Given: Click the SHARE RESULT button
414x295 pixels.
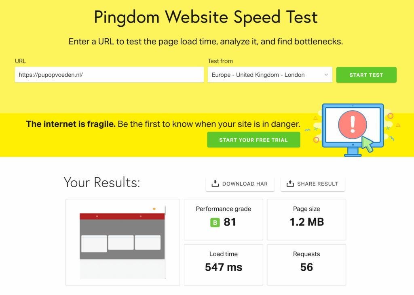Looking at the screenshot, I should coord(313,184).
